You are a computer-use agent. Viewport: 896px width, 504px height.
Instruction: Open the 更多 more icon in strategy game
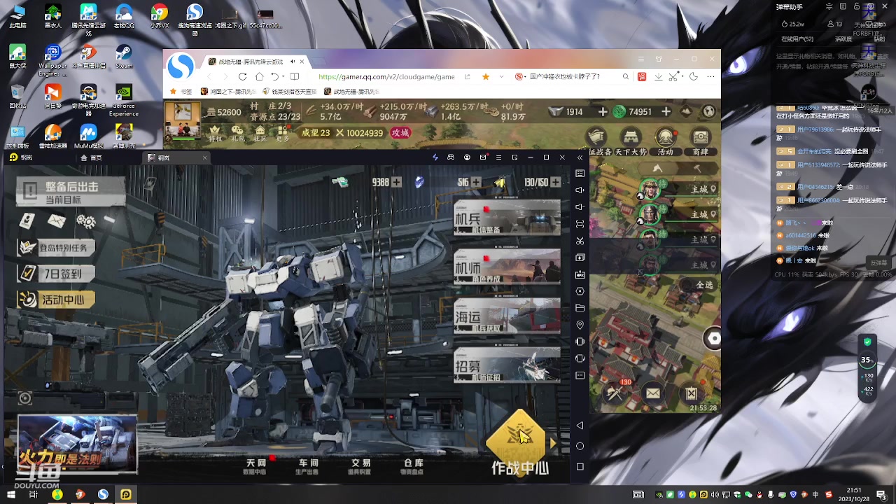[x=283, y=133]
